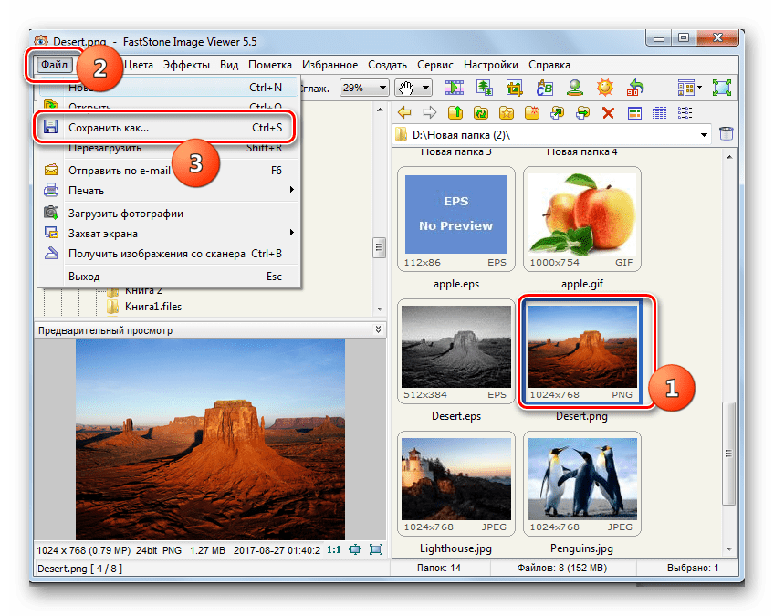Screen dimensions: 774x616
Task: Select the Desert.eps thumbnail
Action: tap(456, 351)
